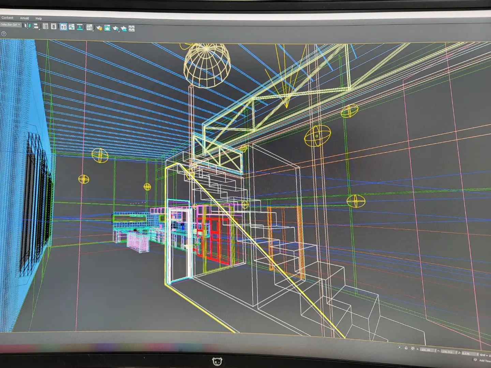The image size is (491, 368).
Task: Click the Render in cloud teapot icon
Action: pyautogui.click(x=123, y=29)
